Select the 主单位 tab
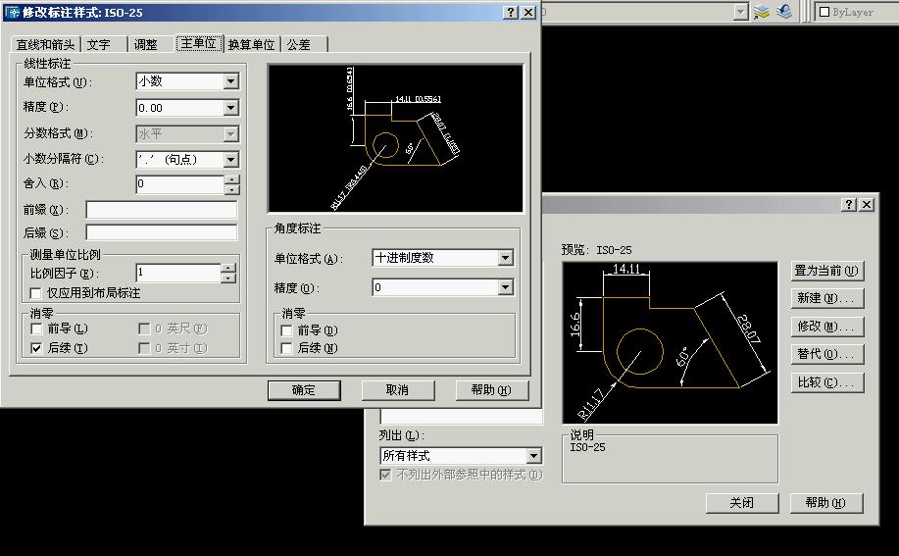Image resolution: width=899 pixels, height=556 pixels. tap(198, 43)
